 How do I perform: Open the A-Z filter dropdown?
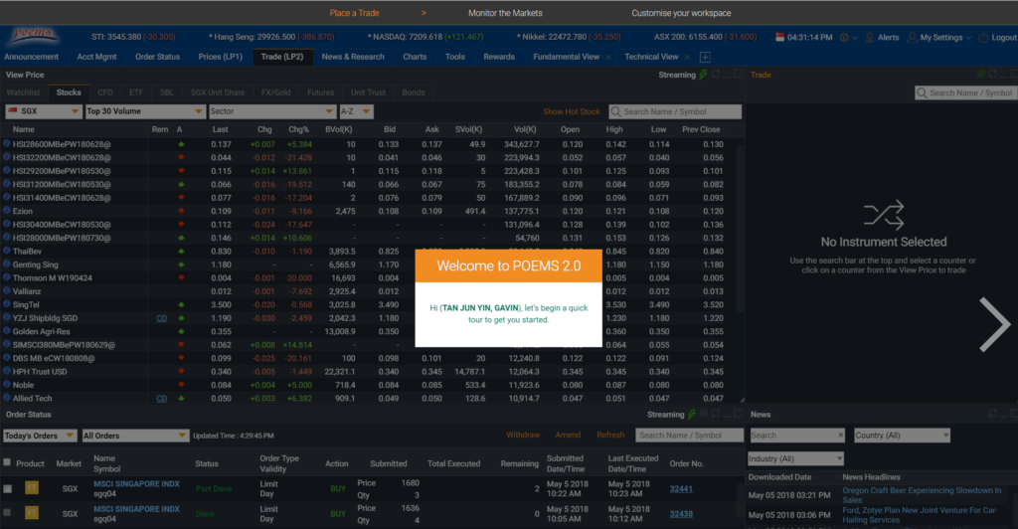(x=357, y=111)
